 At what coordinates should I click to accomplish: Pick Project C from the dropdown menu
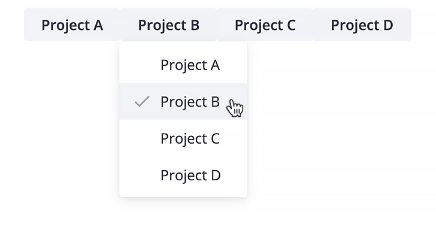183,138
